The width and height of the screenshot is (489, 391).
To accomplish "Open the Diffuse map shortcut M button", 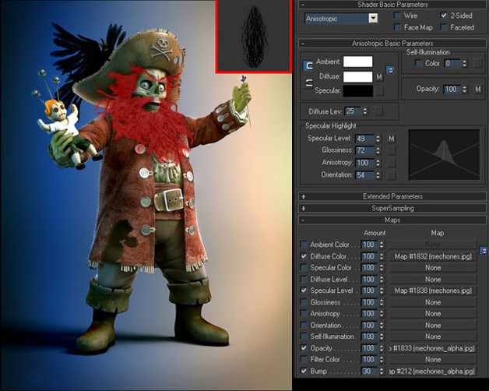I will pos(379,77).
